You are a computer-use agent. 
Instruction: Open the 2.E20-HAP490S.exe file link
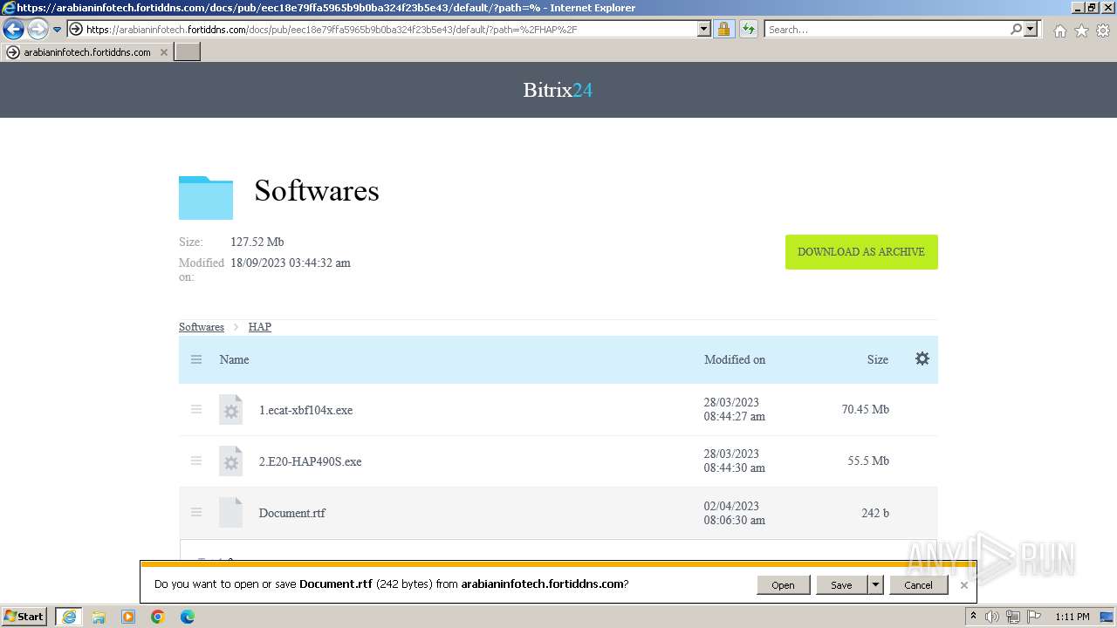[310, 461]
